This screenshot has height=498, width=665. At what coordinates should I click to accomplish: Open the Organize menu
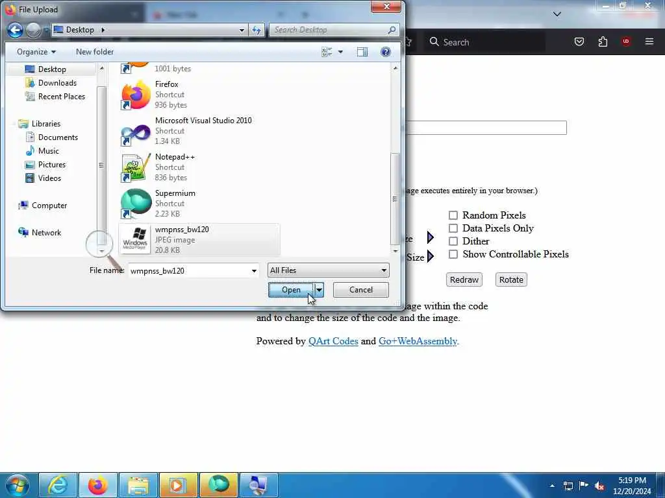[x=36, y=52]
